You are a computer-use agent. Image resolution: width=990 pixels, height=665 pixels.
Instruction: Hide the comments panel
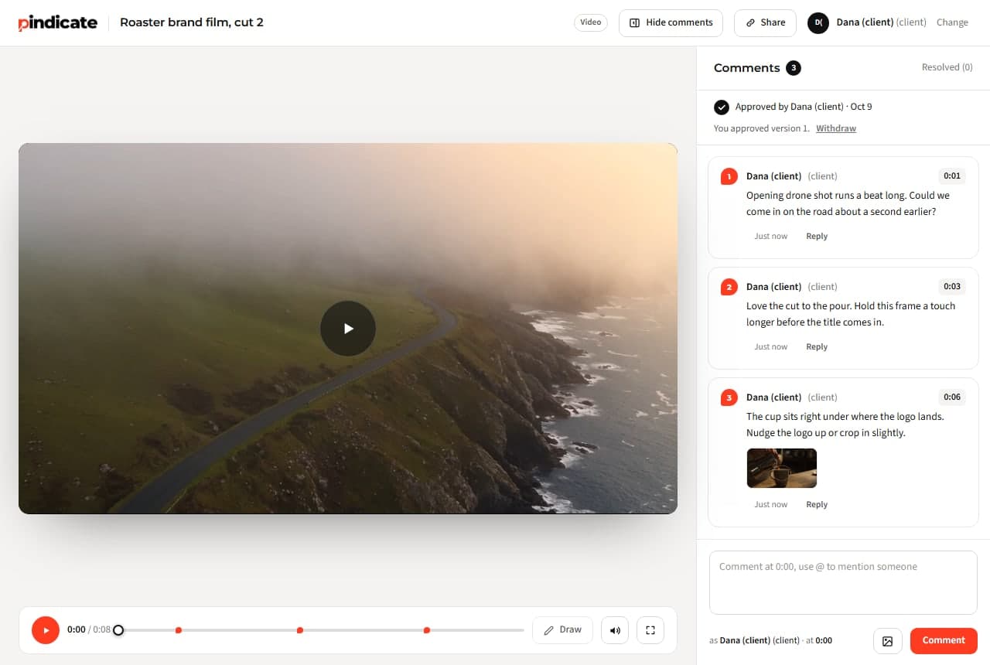point(671,22)
